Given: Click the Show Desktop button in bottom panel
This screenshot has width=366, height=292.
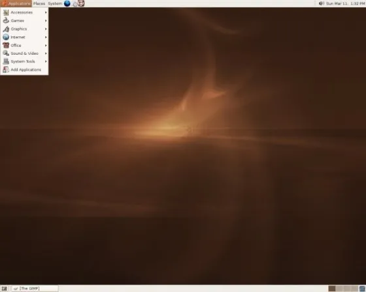Looking at the screenshot, I should point(4,289).
